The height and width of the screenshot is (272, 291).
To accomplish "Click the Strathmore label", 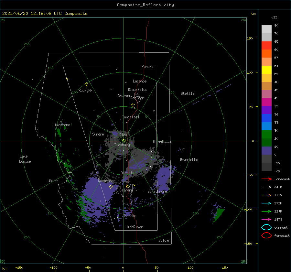I will (157, 191).
